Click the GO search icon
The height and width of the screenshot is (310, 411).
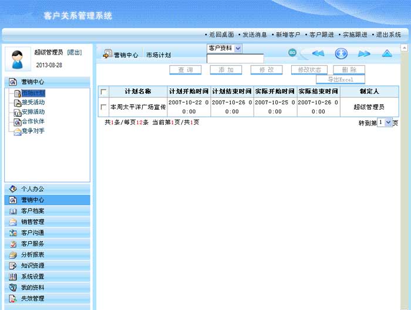click(x=292, y=53)
